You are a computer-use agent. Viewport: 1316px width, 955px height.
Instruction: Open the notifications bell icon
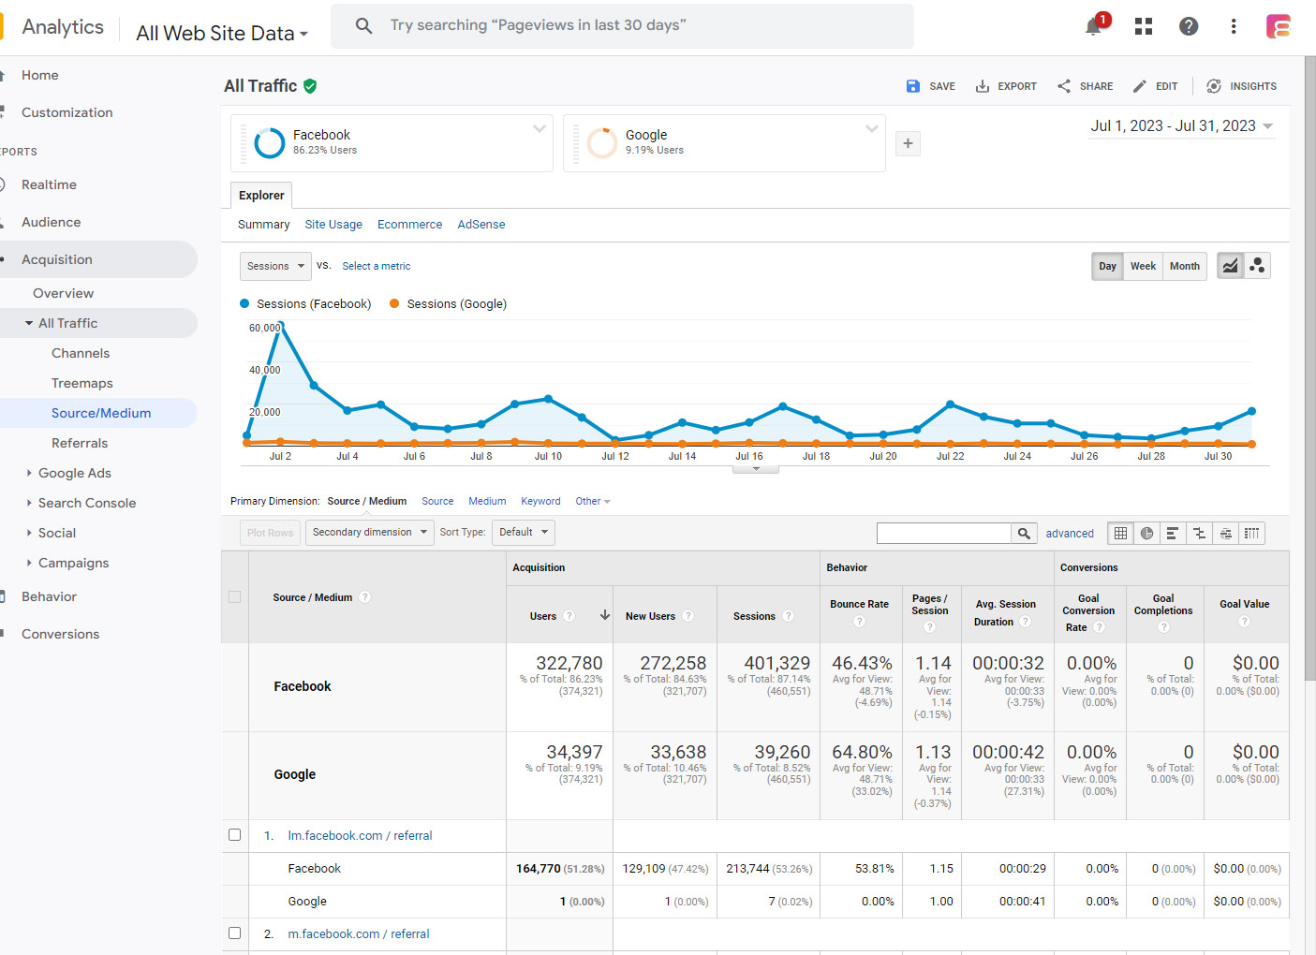click(1093, 26)
